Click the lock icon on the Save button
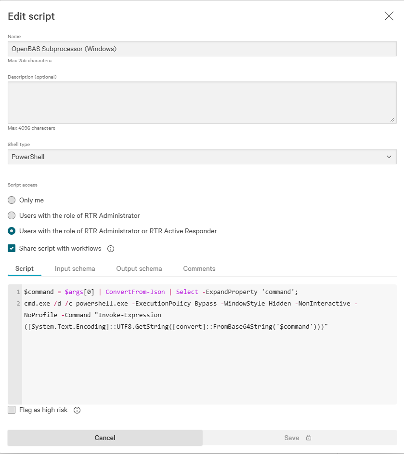Screen dimensions: 404x454 [x=308, y=438]
